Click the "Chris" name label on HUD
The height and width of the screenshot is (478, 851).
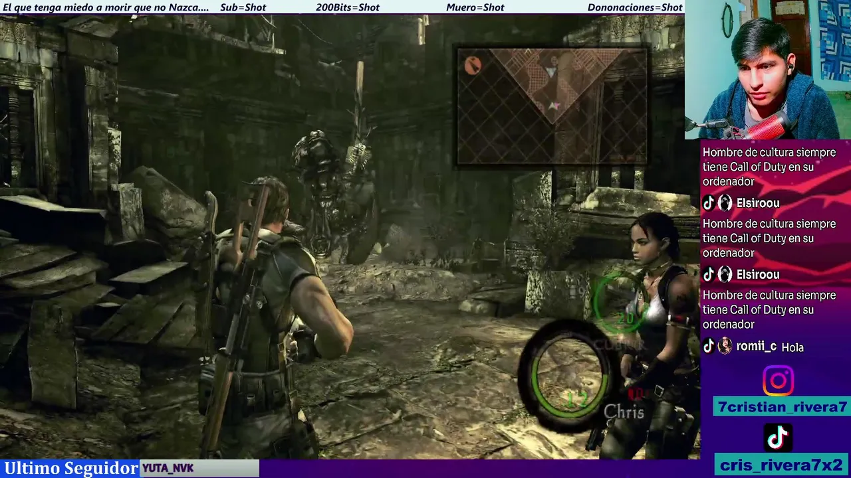[x=624, y=412]
